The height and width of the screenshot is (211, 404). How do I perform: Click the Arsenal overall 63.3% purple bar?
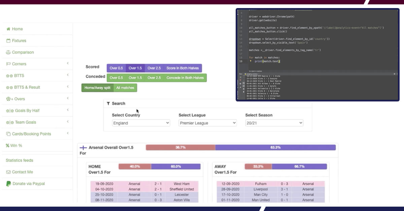coord(275,147)
